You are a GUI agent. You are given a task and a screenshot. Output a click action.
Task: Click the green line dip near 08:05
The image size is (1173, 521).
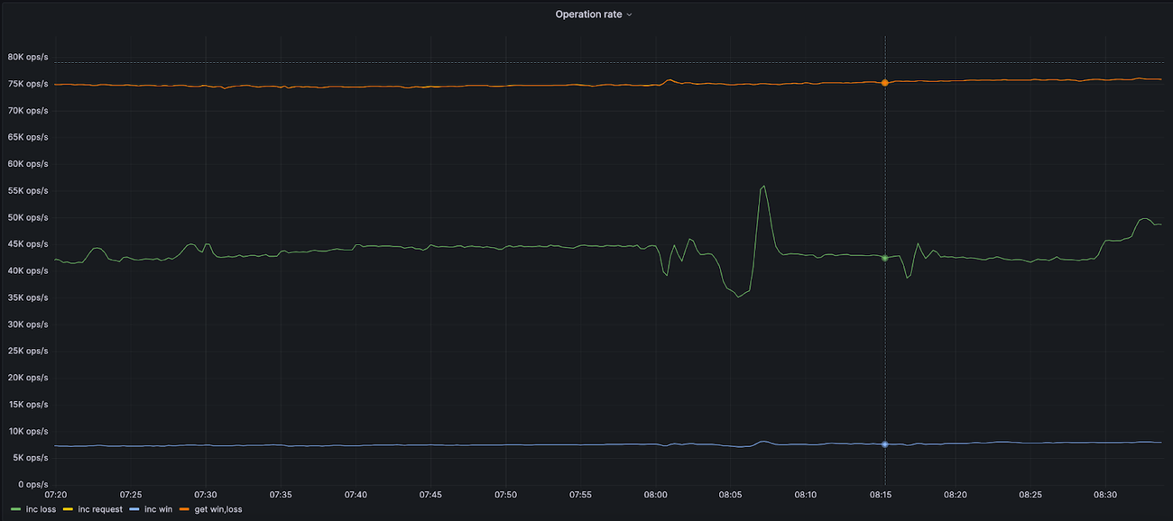pos(738,296)
